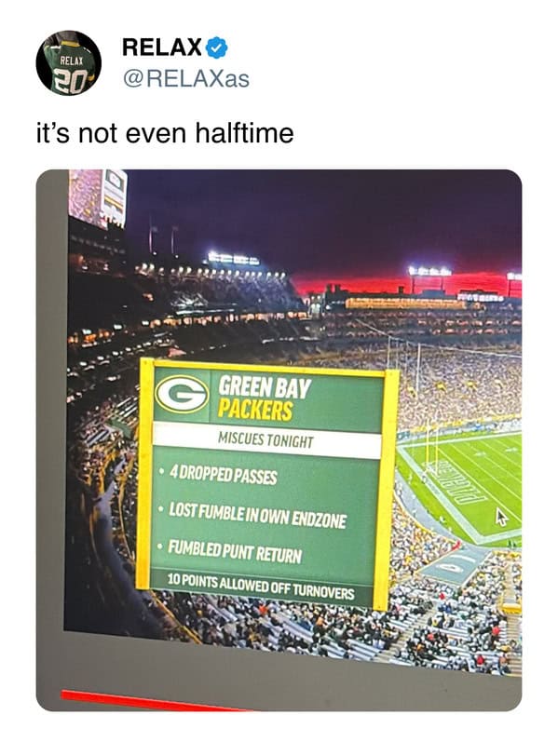Click the blue verified checkmark badge
The width and height of the screenshot is (558, 742).
tap(216, 47)
